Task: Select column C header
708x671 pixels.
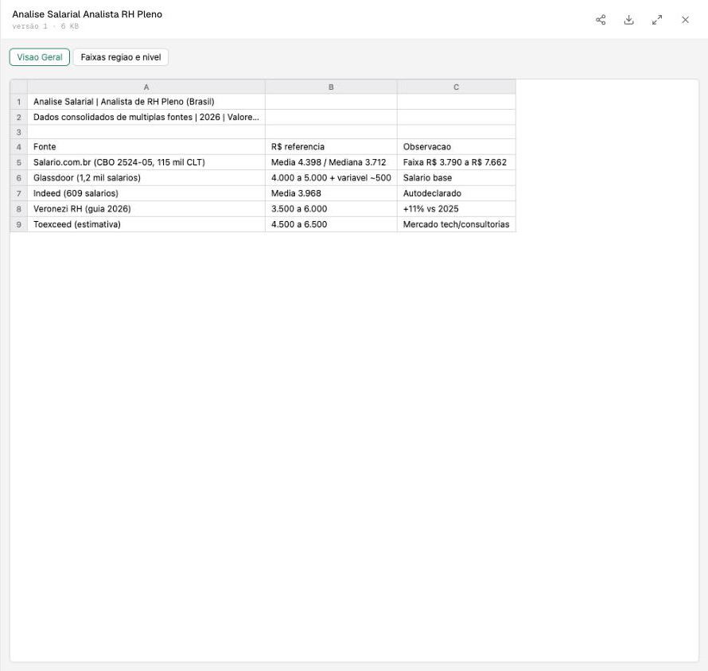Action: point(456,87)
